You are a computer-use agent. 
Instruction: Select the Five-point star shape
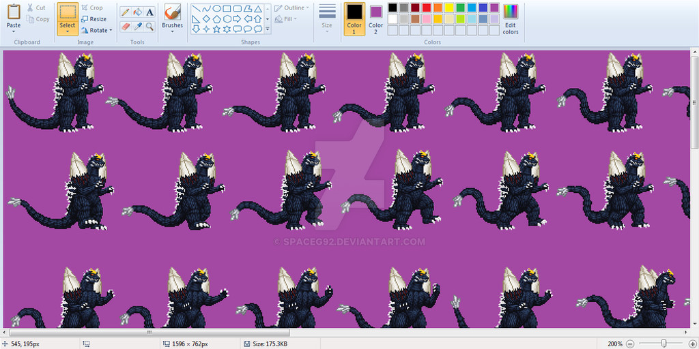pos(216,29)
